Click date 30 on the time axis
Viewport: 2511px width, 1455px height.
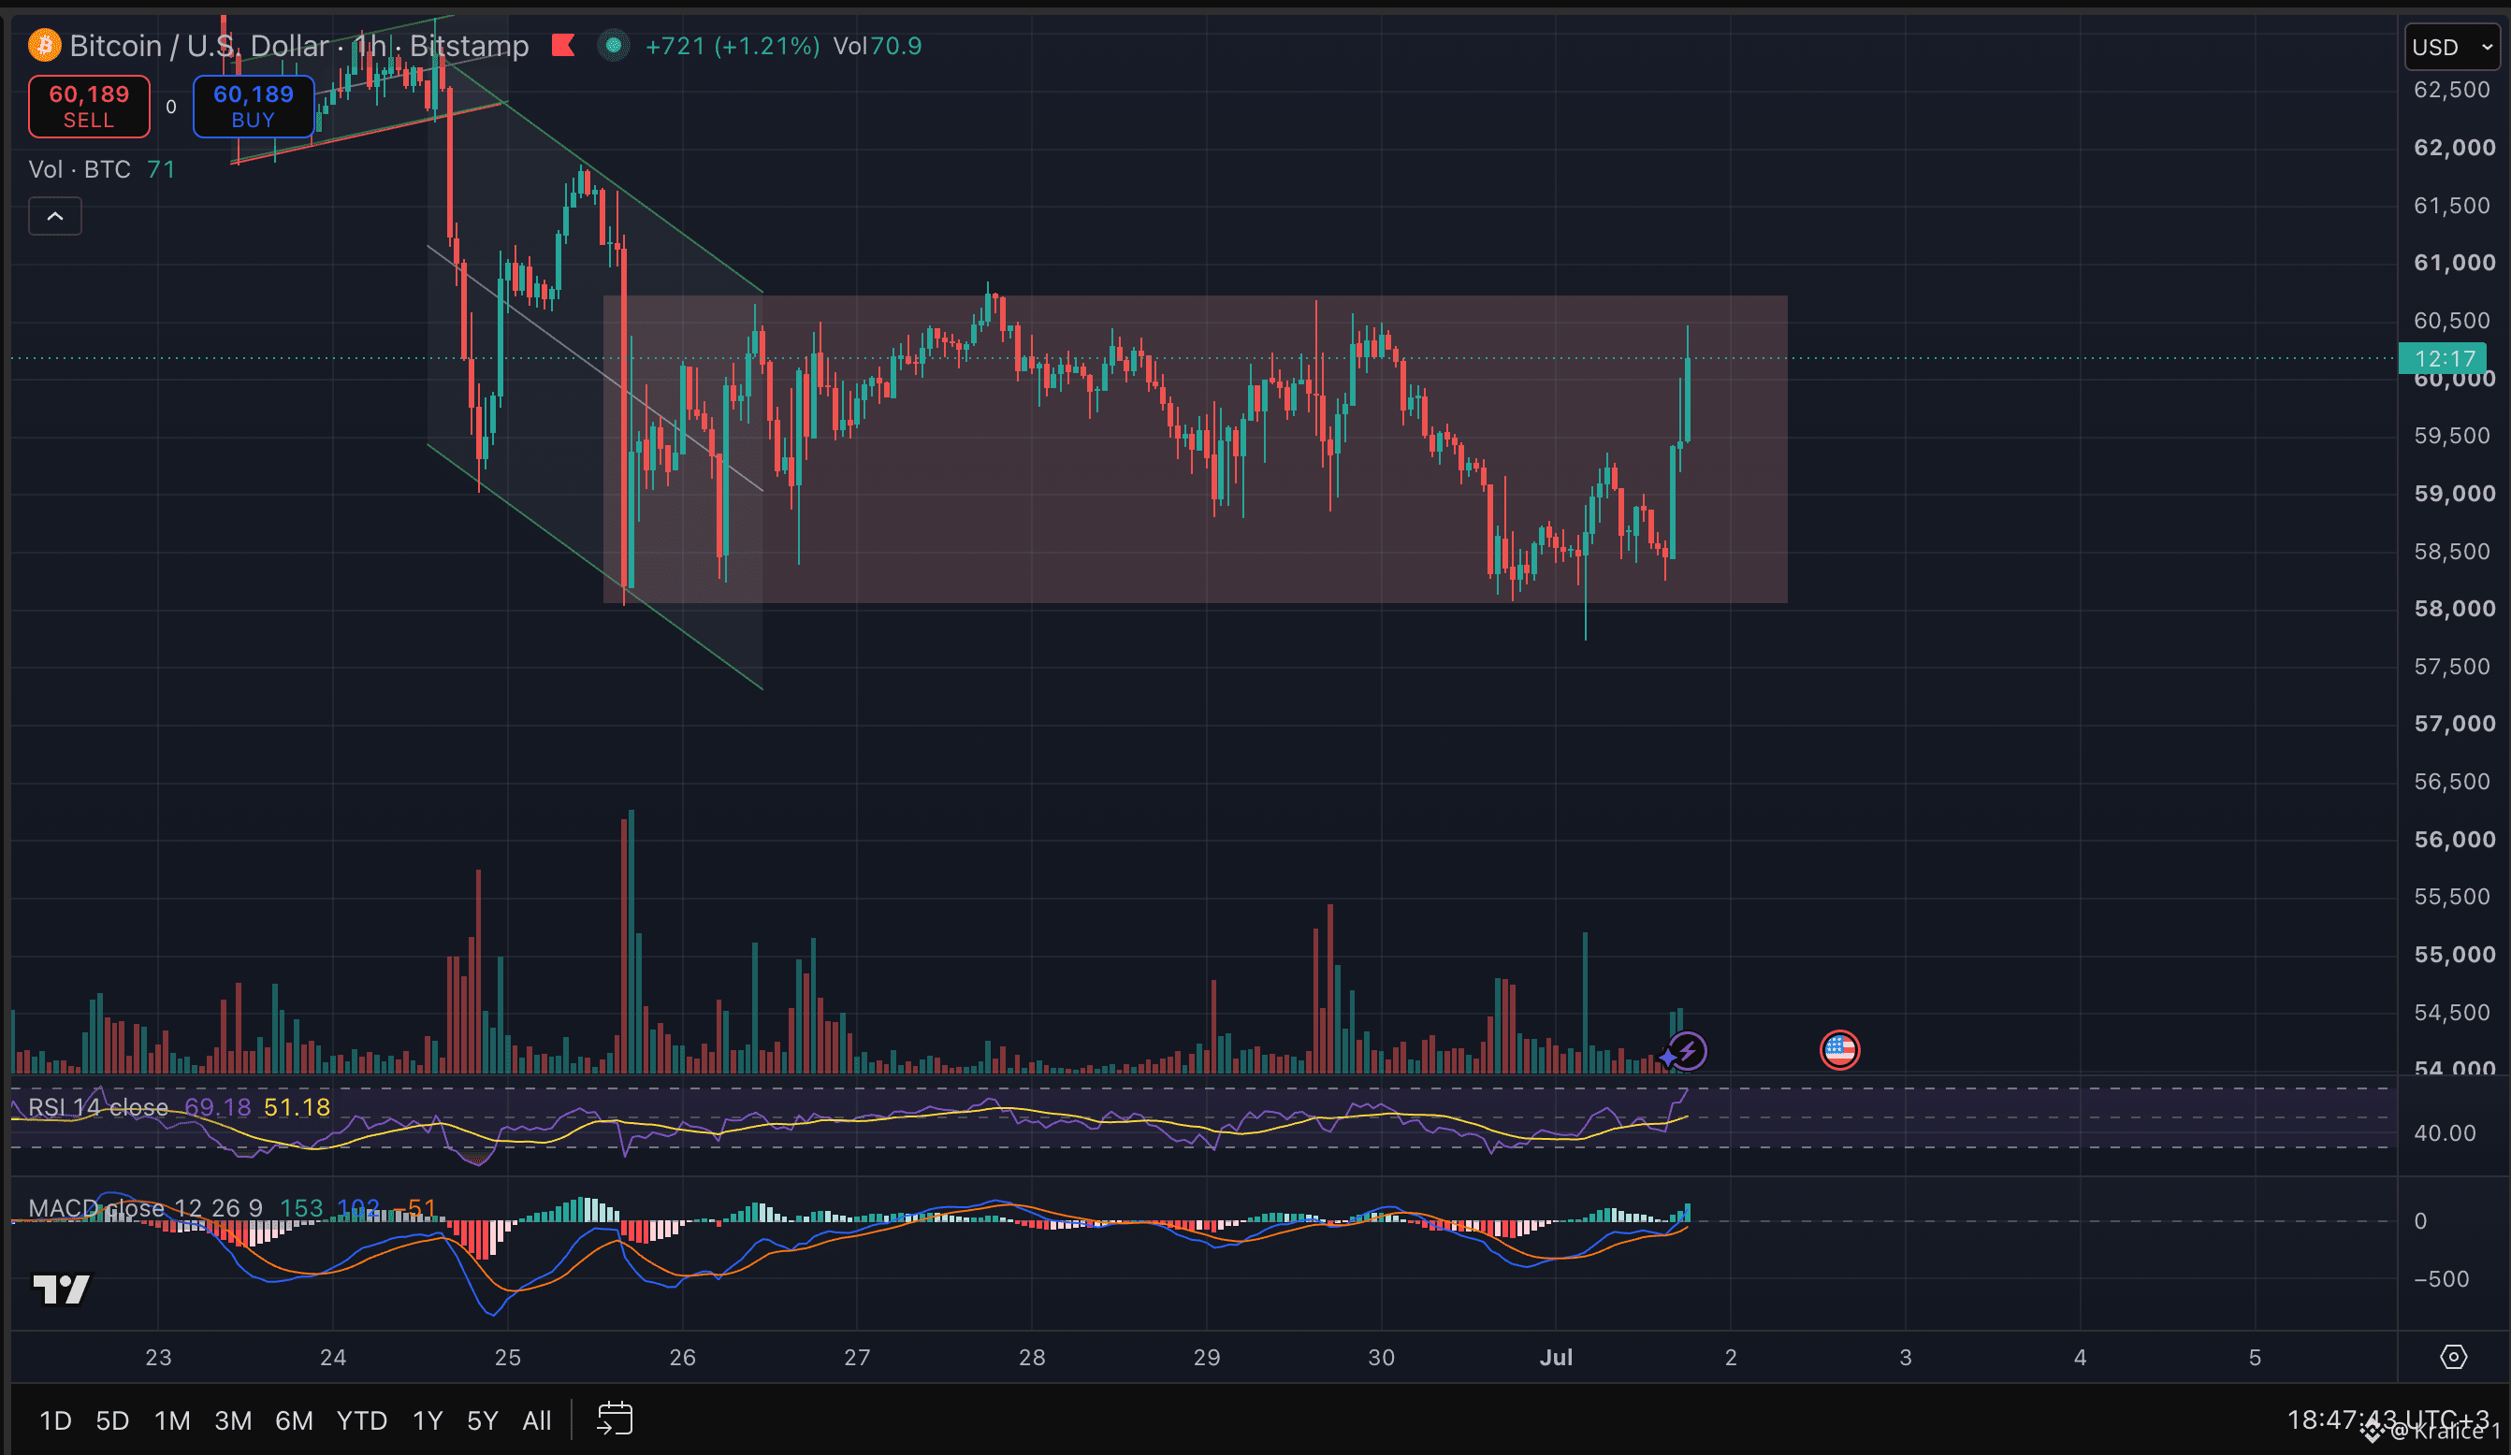1381,1358
